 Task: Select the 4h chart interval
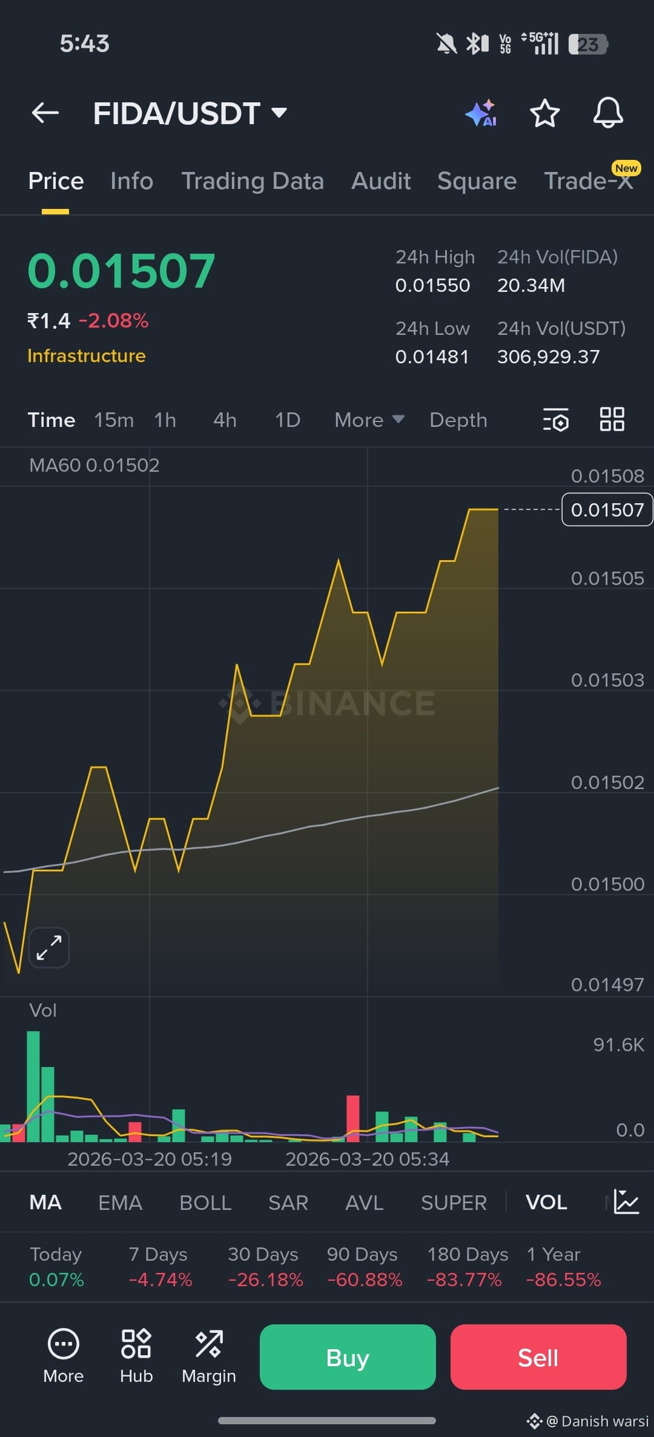(x=225, y=420)
